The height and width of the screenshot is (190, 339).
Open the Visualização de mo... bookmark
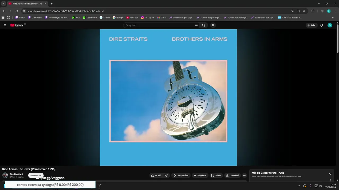tap(57, 18)
